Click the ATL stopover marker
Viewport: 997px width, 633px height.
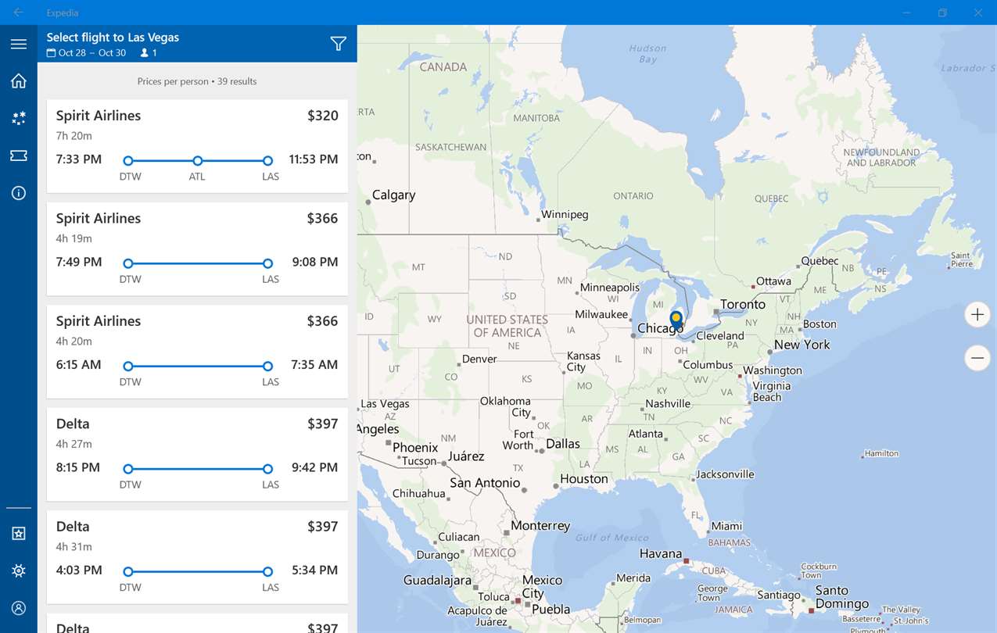pos(198,161)
